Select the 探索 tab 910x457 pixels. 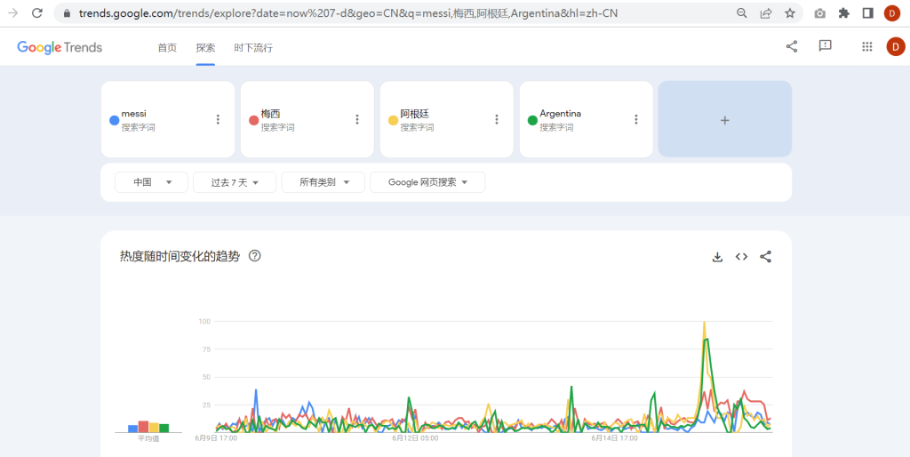(x=205, y=48)
